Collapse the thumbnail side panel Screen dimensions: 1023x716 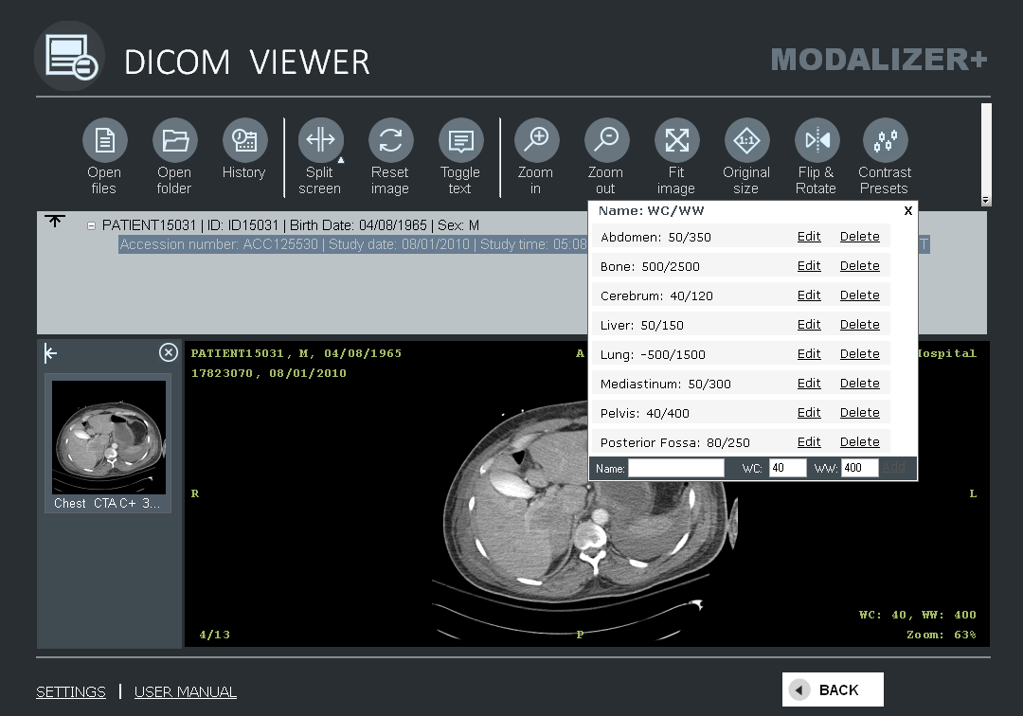(x=51, y=353)
